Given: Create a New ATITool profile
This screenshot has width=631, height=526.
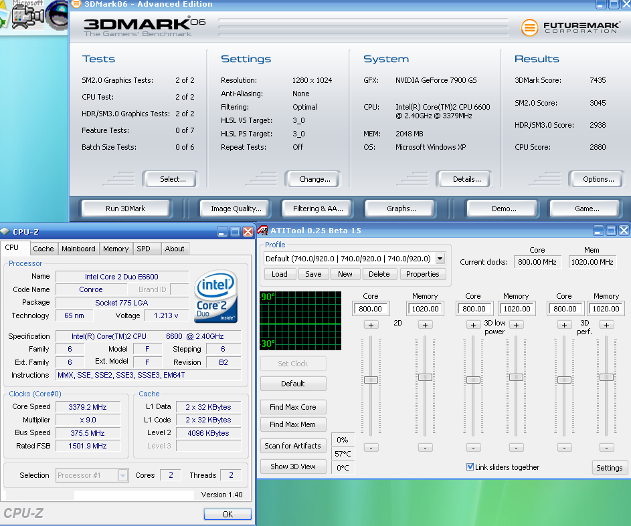Looking at the screenshot, I should [x=345, y=274].
